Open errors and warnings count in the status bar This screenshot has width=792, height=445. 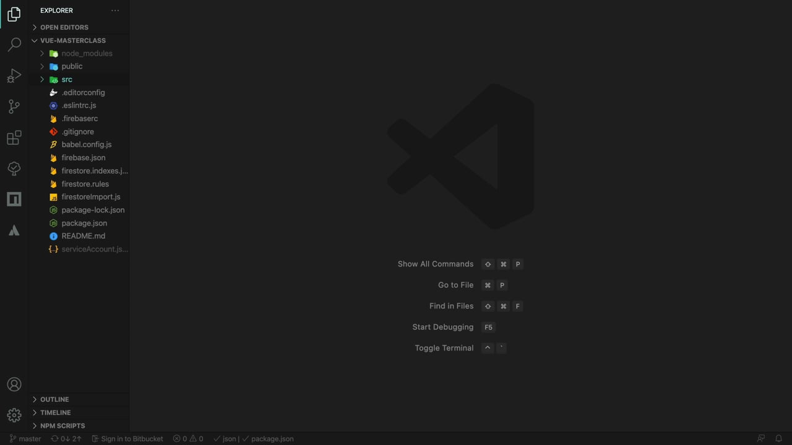(x=188, y=439)
